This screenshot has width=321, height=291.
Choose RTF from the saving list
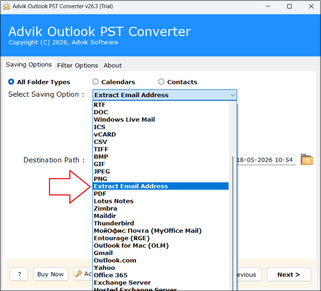(161, 105)
